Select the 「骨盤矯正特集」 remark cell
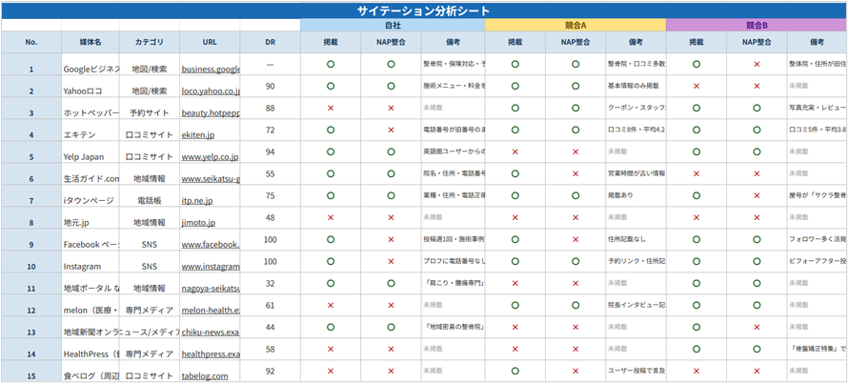The height and width of the screenshot is (383, 848). tap(818, 349)
